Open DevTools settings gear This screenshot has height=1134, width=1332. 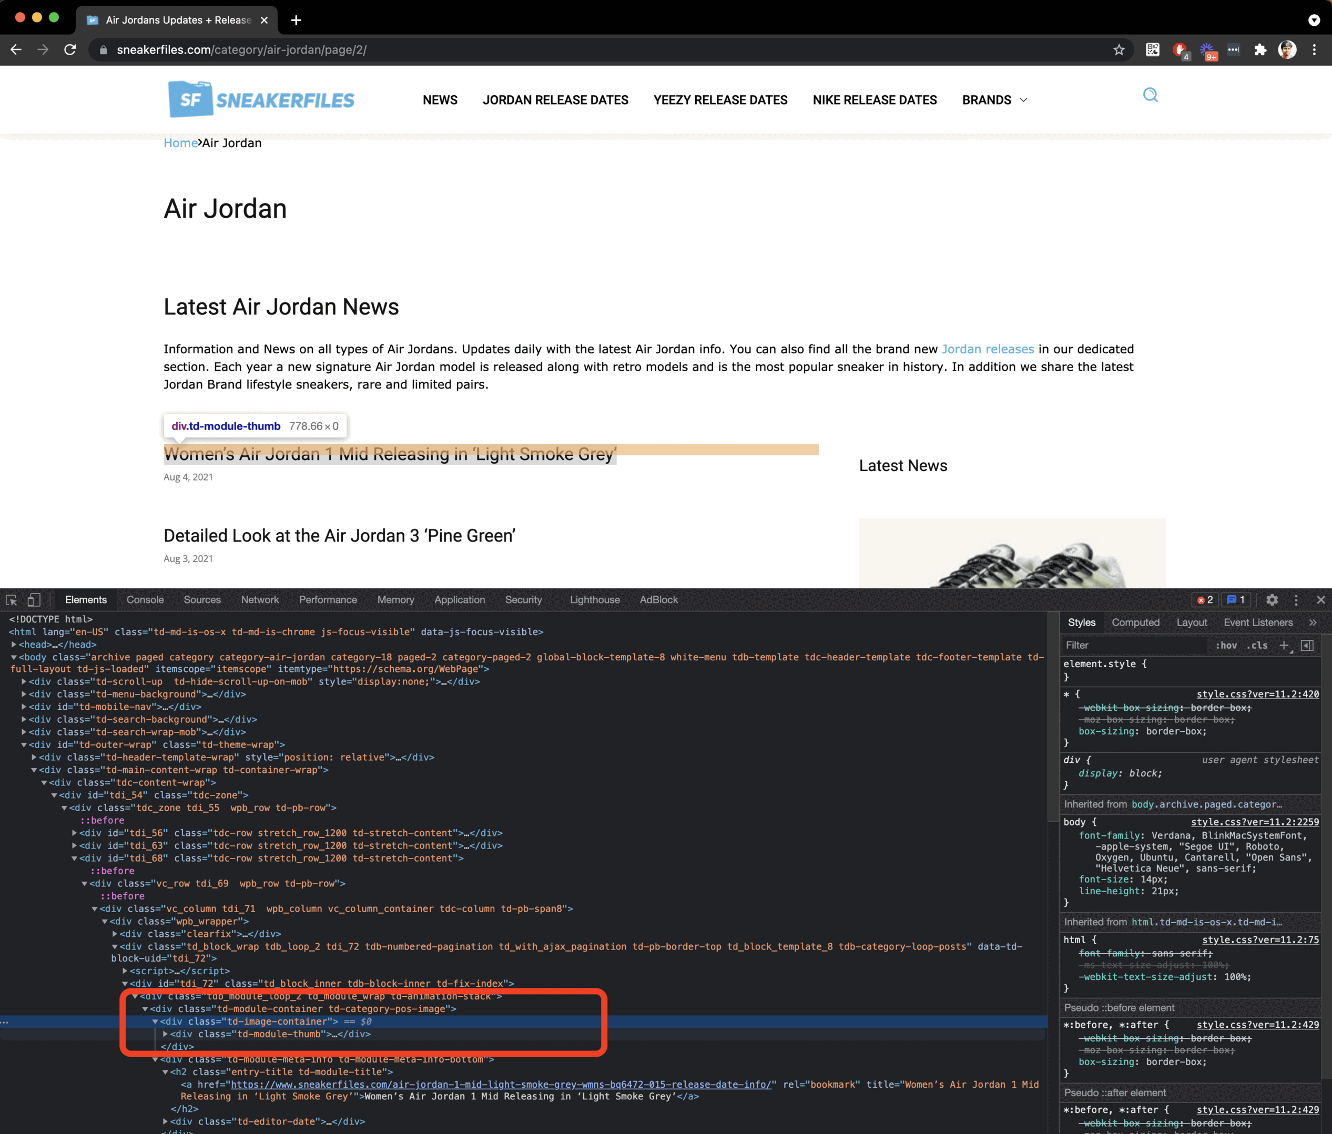(1272, 600)
